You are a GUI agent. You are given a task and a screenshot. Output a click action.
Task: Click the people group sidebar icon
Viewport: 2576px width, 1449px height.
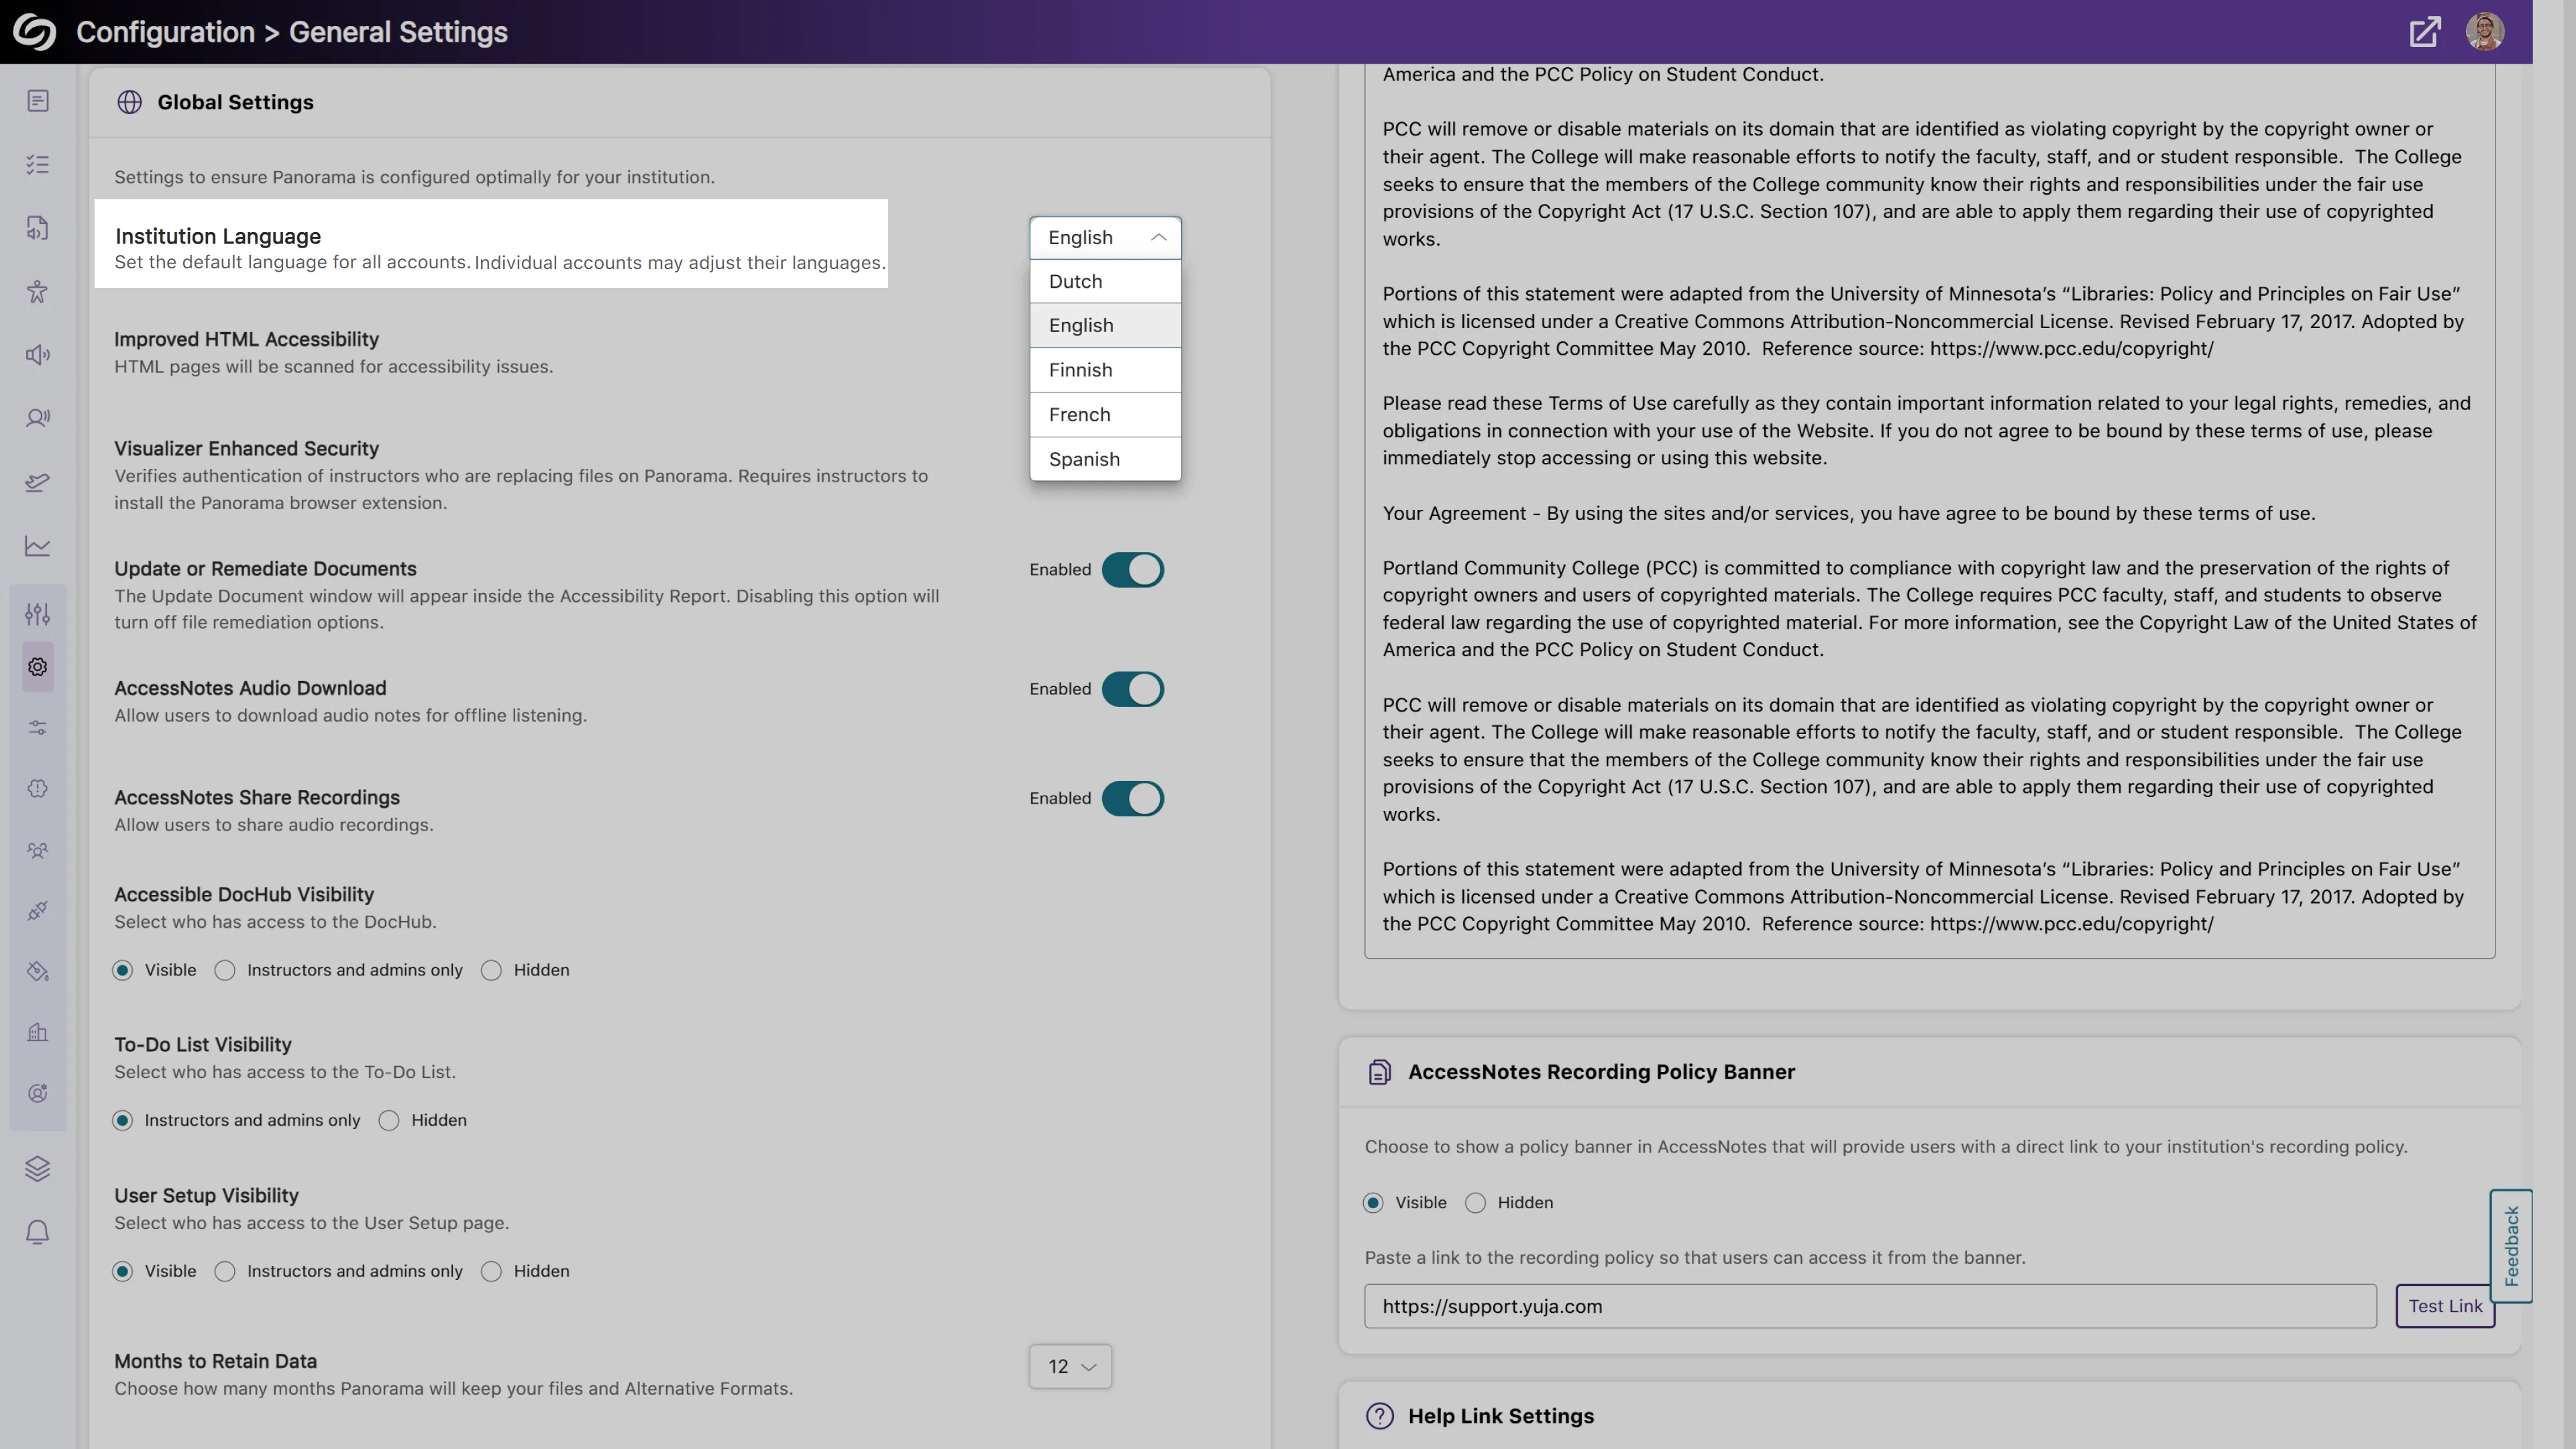point(38,850)
